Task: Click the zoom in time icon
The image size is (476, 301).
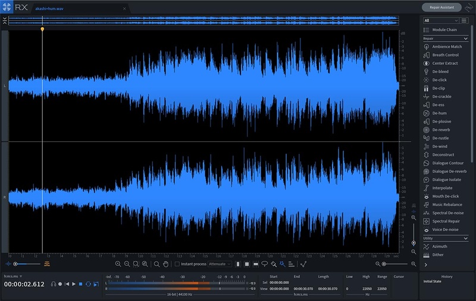Action: 118,264
